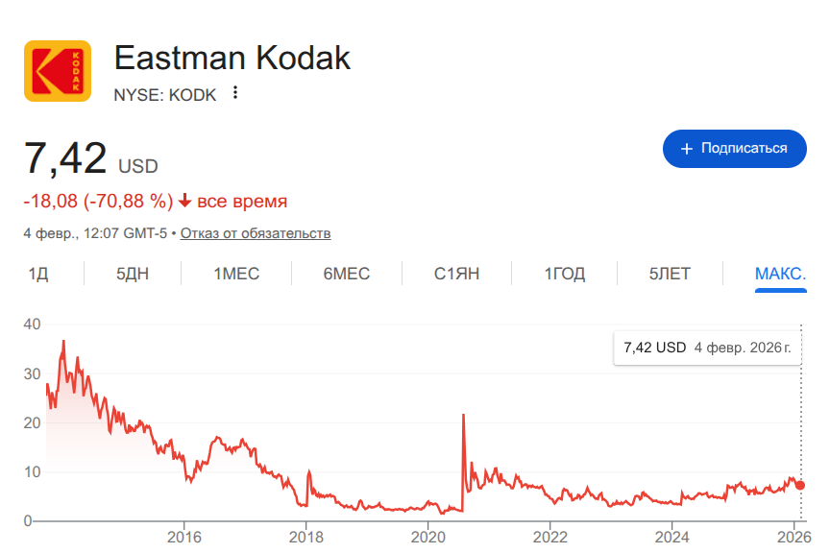This screenshot has height=553, width=830.
Task: Switch to the 1ГОД range tab
Action: pos(565,274)
